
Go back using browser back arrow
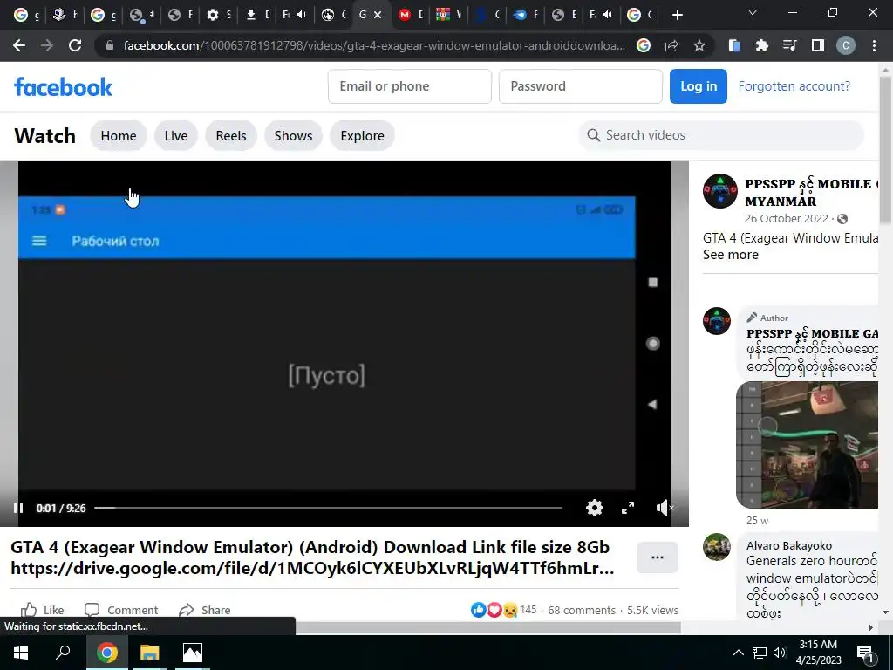click(19, 45)
